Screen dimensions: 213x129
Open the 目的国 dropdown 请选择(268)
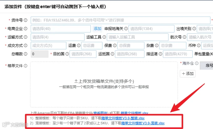point(83,54)
